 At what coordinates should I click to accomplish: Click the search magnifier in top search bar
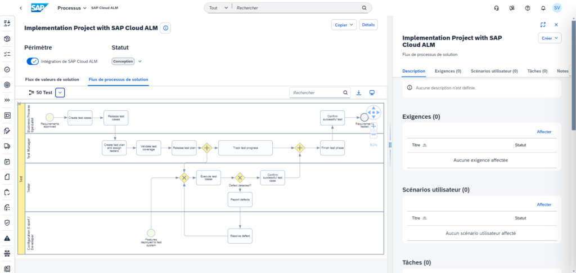pyautogui.click(x=364, y=8)
